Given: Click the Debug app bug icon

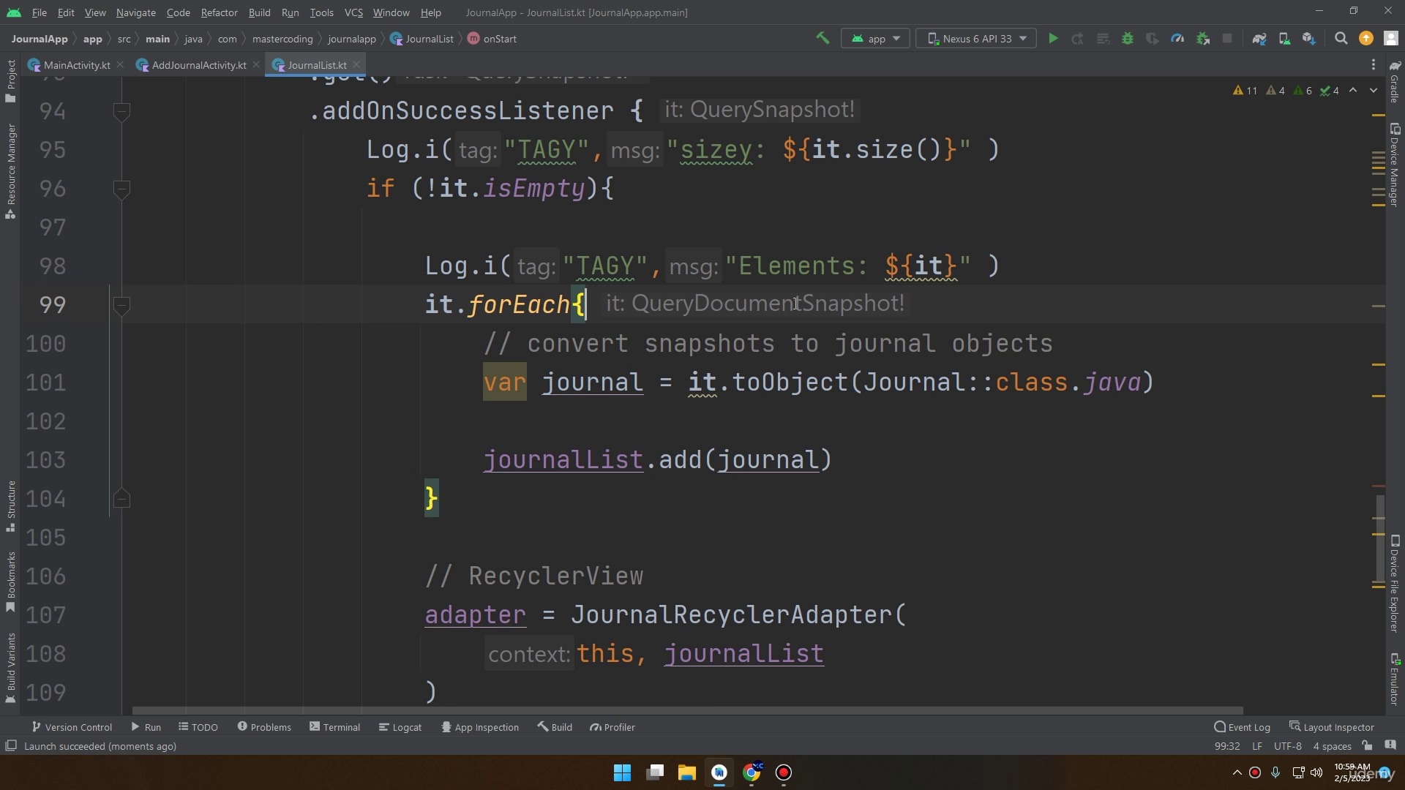Looking at the screenshot, I should [x=1128, y=39].
